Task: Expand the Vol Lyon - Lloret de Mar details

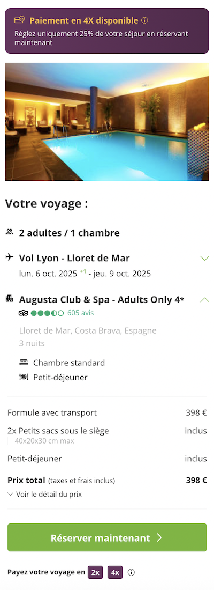Action: pos(204,258)
